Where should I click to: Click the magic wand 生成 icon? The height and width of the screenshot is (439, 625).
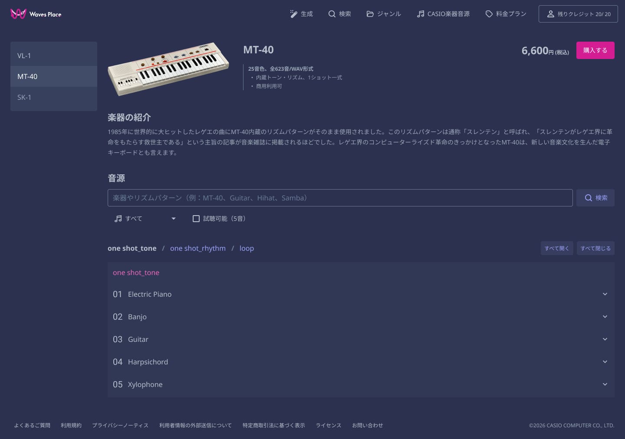click(294, 14)
